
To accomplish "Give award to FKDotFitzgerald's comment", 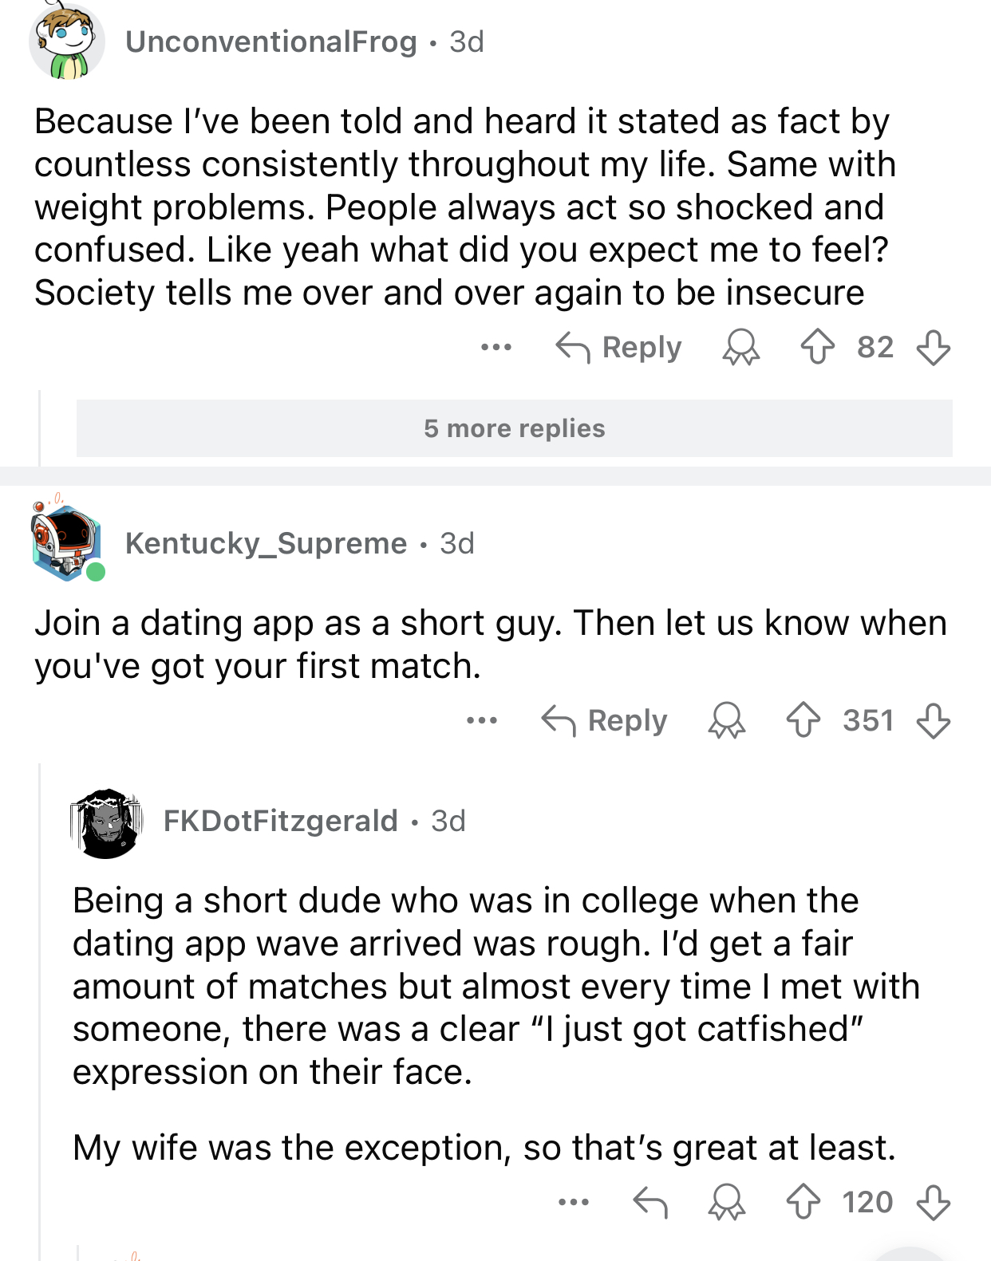I will pos(726,1202).
